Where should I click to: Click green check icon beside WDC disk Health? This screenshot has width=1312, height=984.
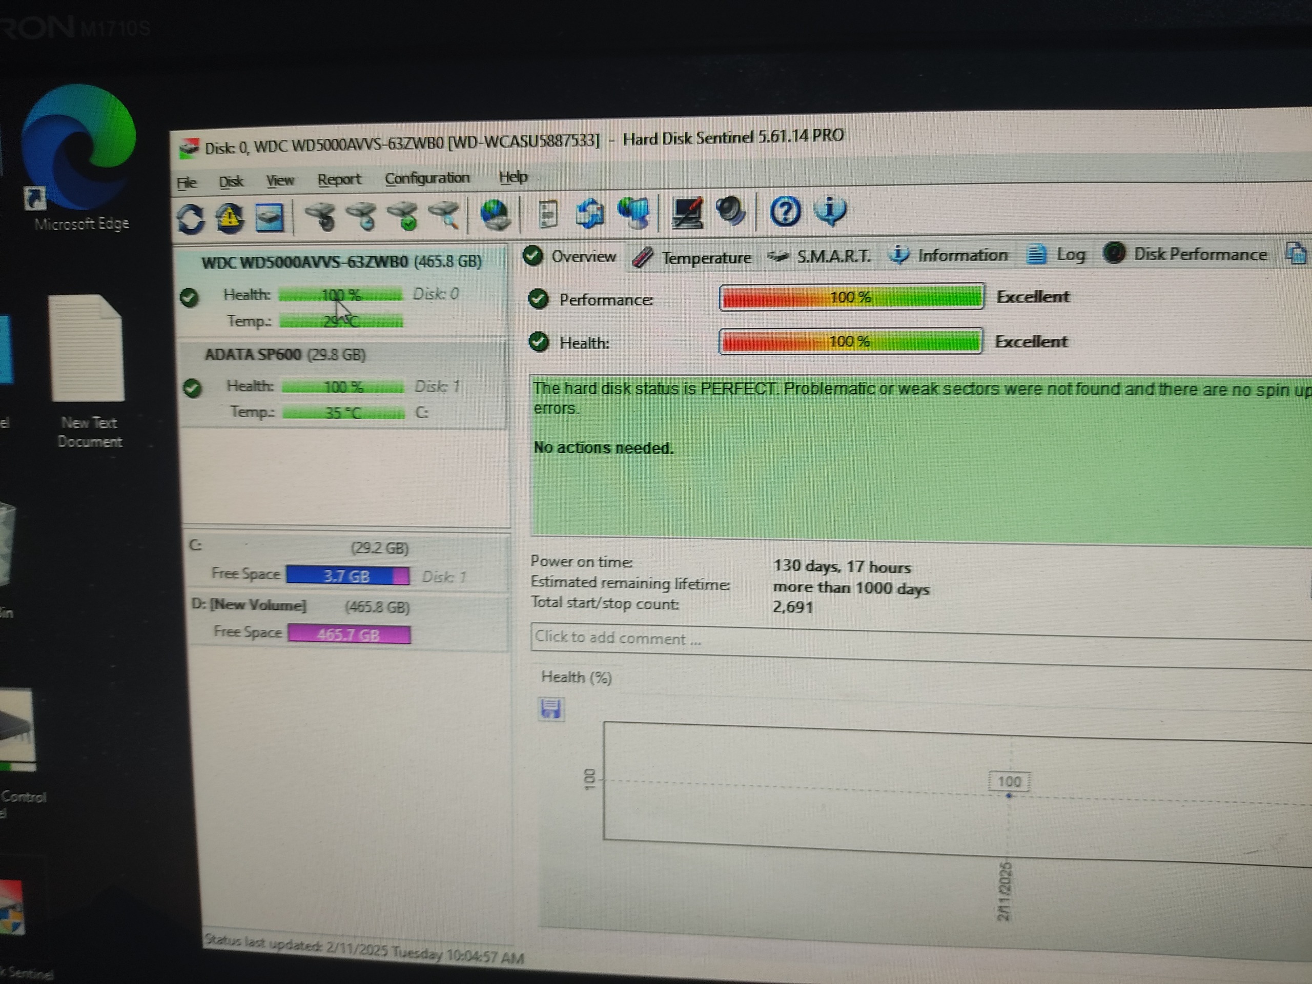tap(189, 297)
